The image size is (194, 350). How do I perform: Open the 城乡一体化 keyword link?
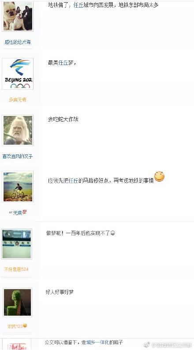point(98,342)
